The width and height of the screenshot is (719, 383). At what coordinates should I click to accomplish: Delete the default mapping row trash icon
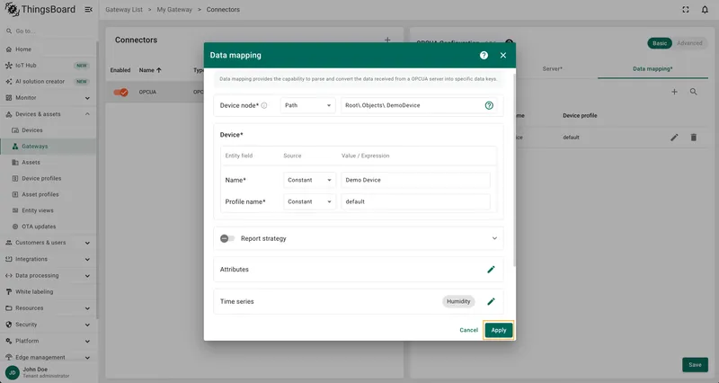[x=694, y=138]
